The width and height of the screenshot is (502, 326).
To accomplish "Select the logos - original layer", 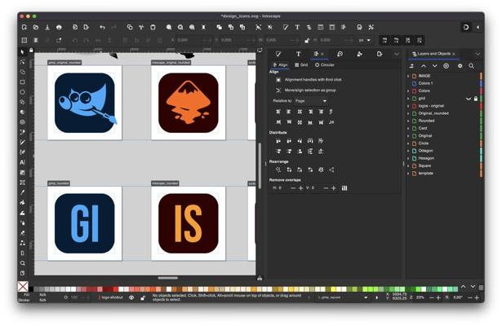I will click(x=431, y=106).
